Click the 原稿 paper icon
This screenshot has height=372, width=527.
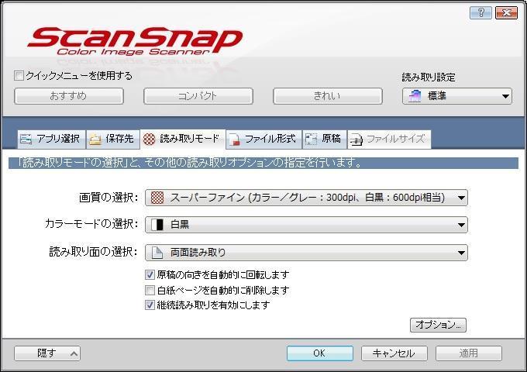(312, 139)
